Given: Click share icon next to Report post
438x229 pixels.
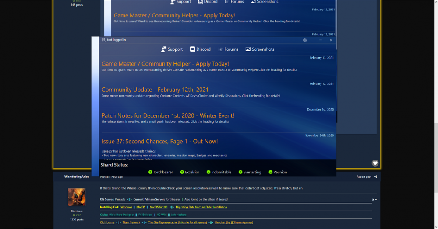Looking at the screenshot, I should [x=375, y=177].
